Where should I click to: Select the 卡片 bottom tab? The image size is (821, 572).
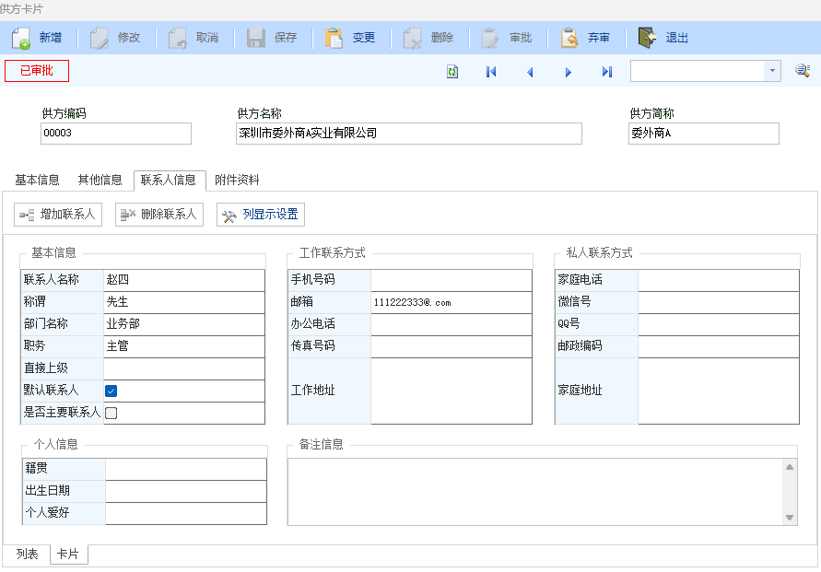tap(68, 554)
